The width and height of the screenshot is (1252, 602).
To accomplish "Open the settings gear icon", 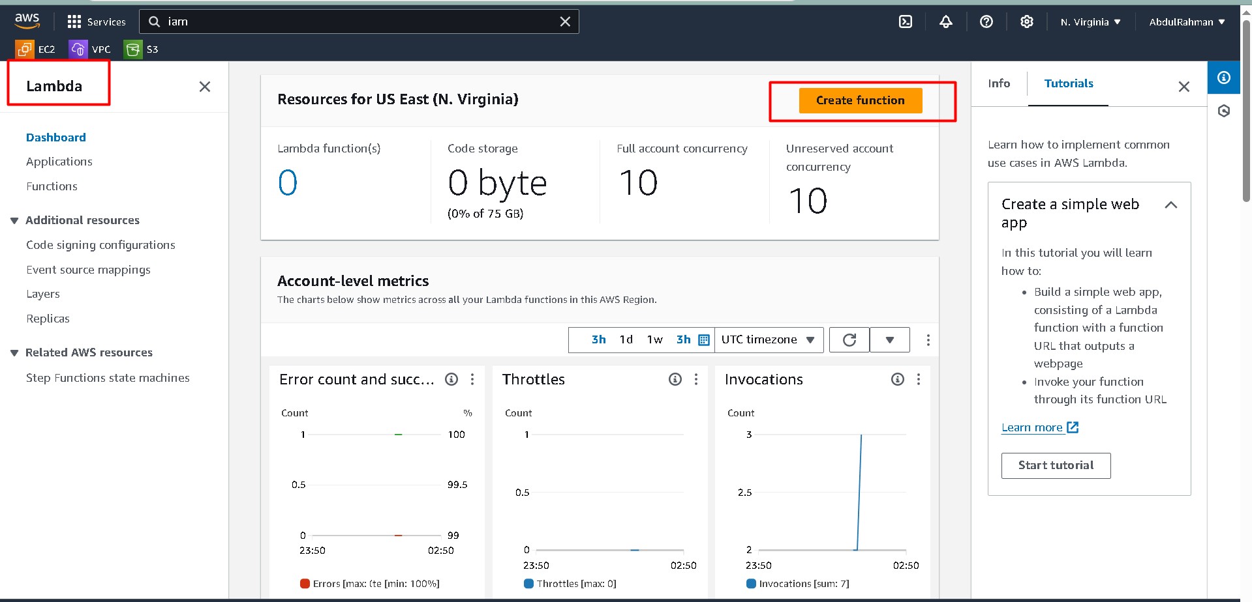I will (x=1027, y=21).
